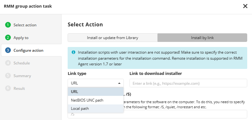Click the info icon in blue notice
252x120 pixels.
point(73,52)
